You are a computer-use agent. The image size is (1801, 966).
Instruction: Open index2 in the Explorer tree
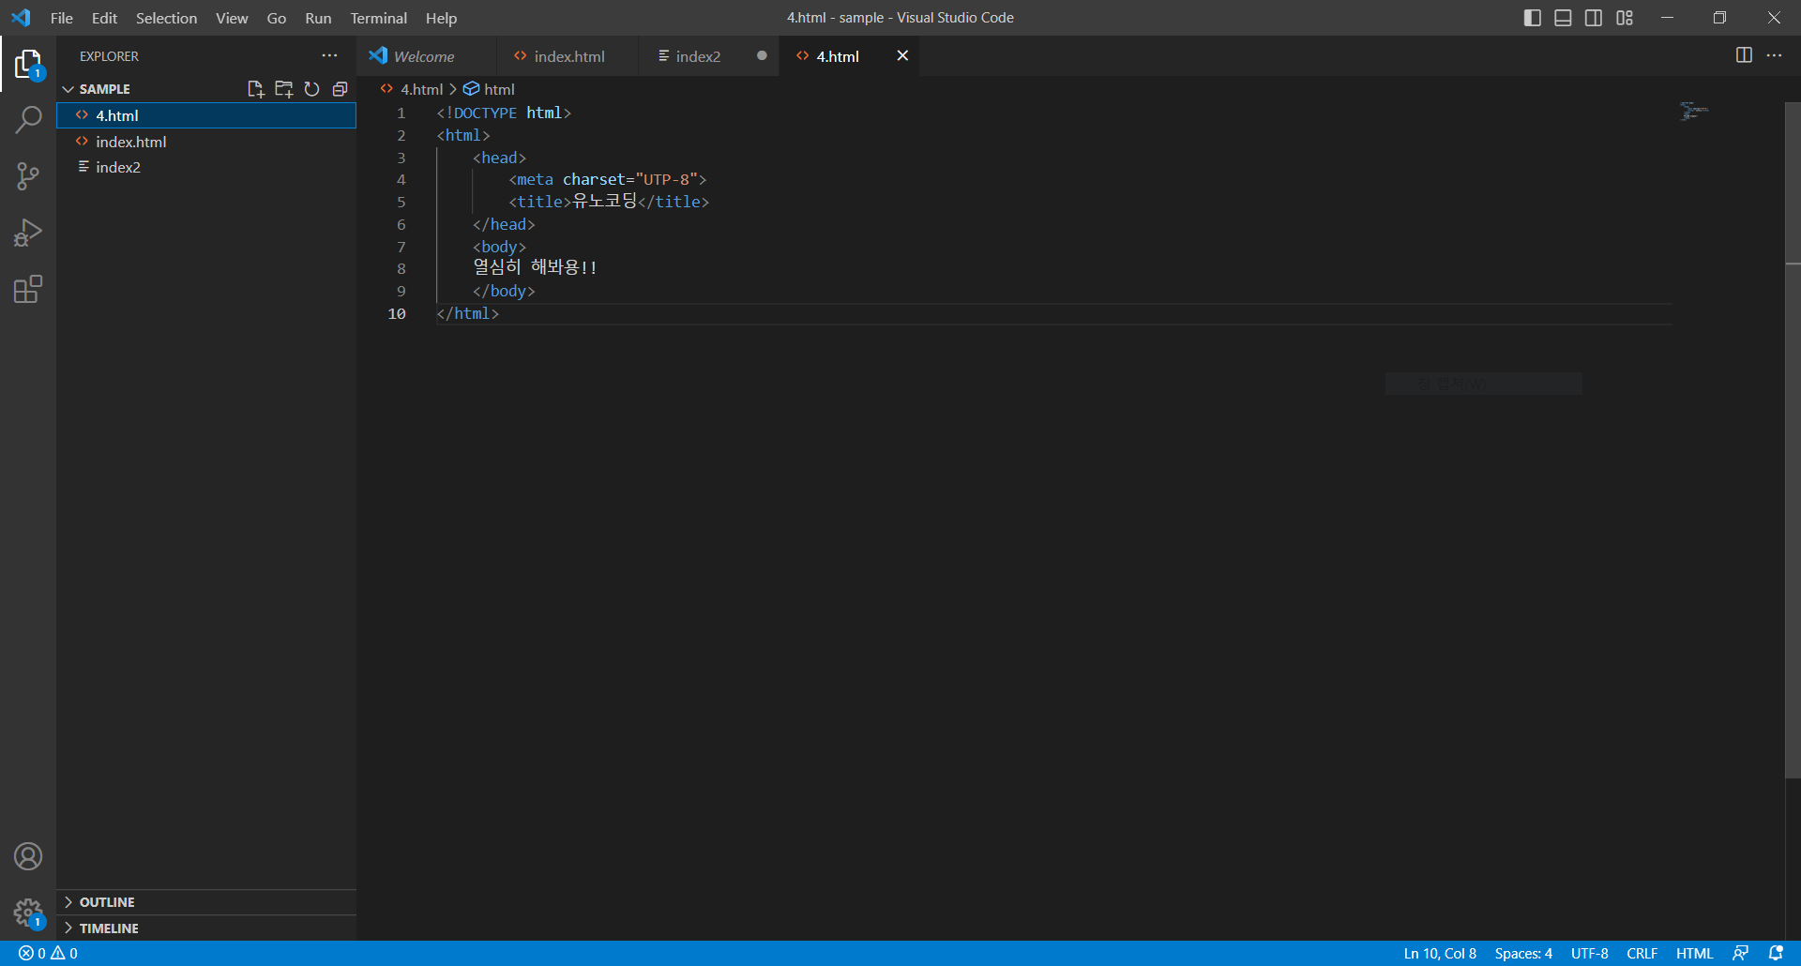click(x=206, y=167)
